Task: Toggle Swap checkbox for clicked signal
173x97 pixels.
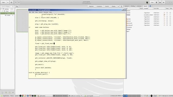Action: [x=167, y=15]
